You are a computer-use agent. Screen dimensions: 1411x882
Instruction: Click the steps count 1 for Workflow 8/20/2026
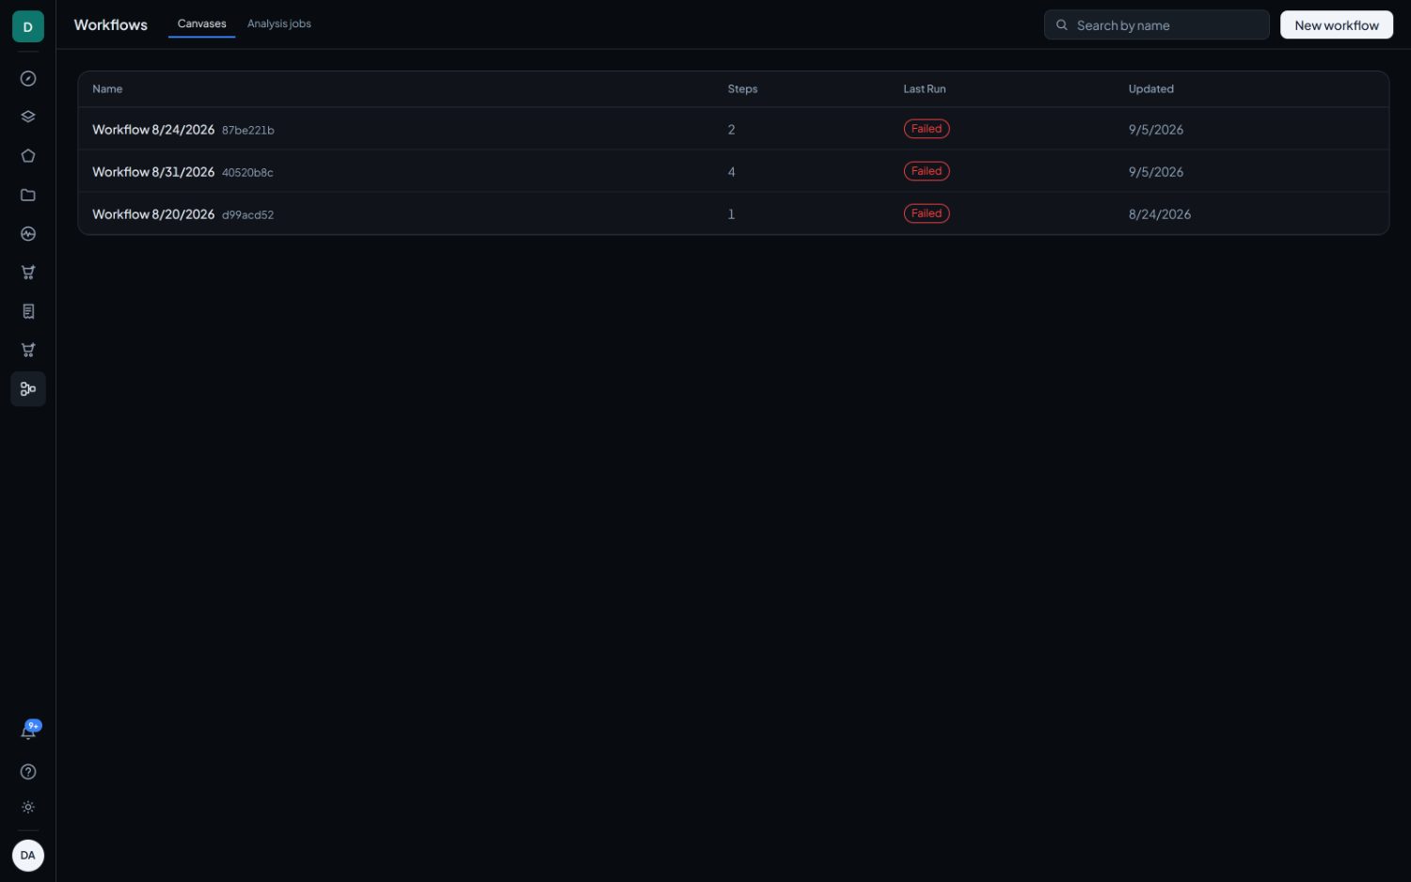tap(732, 214)
